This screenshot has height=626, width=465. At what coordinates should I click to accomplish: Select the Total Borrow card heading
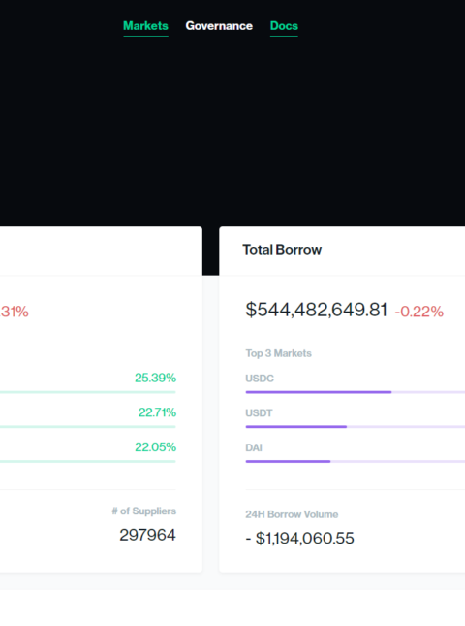[282, 250]
